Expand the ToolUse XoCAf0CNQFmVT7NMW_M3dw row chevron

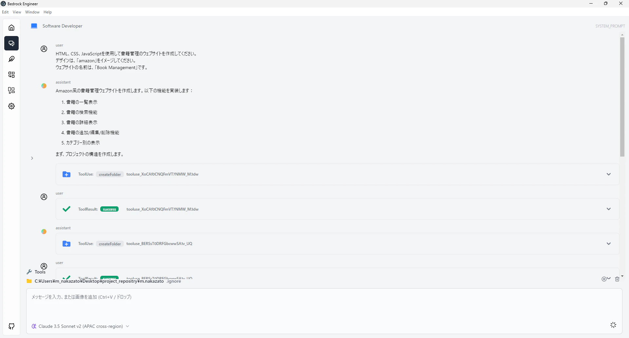(609, 174)
